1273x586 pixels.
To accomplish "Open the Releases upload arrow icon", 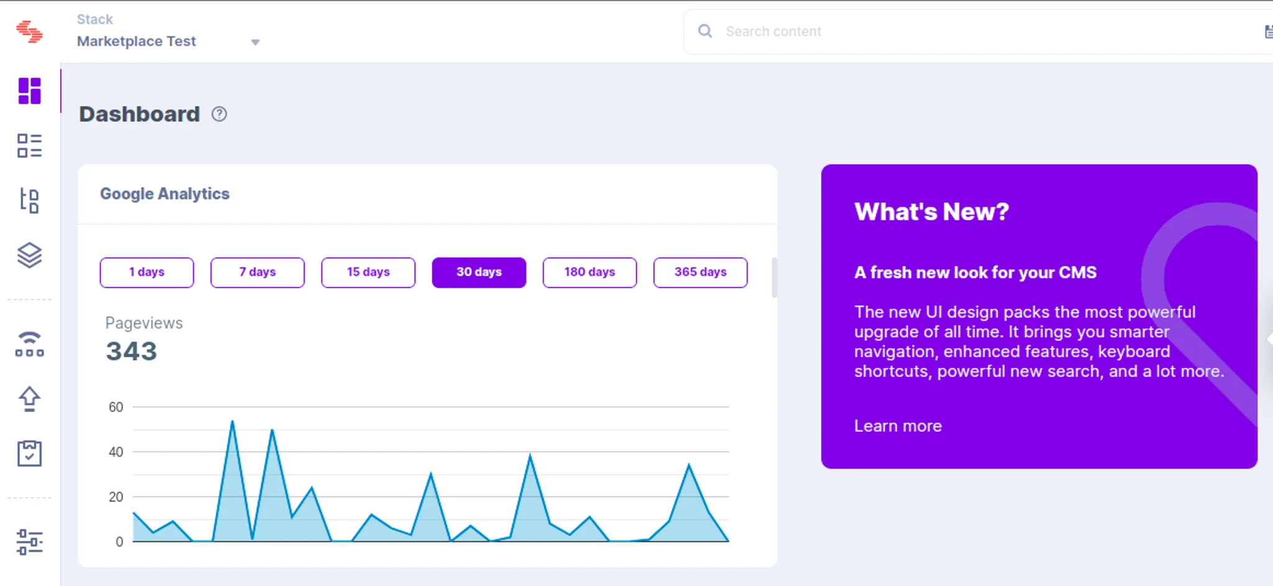I will tap(29, 399).
